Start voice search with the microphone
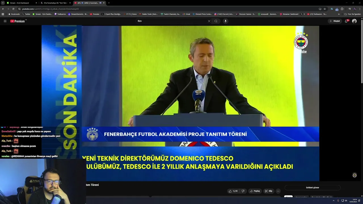 pyautogui.click(x=225, y=21)
